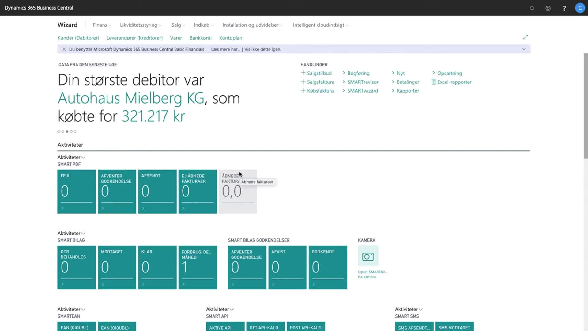Open the Aktive API tile
588x331 pixels.
225,326
